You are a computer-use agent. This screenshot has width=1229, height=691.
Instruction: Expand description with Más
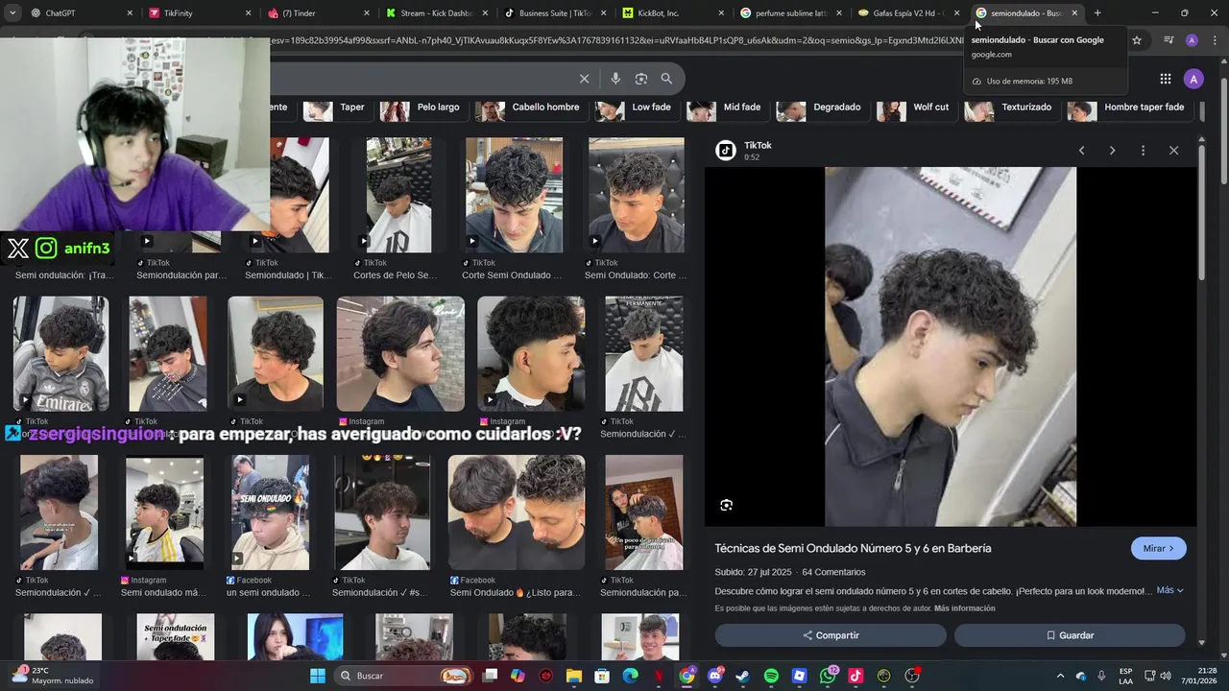[1169, 590]
